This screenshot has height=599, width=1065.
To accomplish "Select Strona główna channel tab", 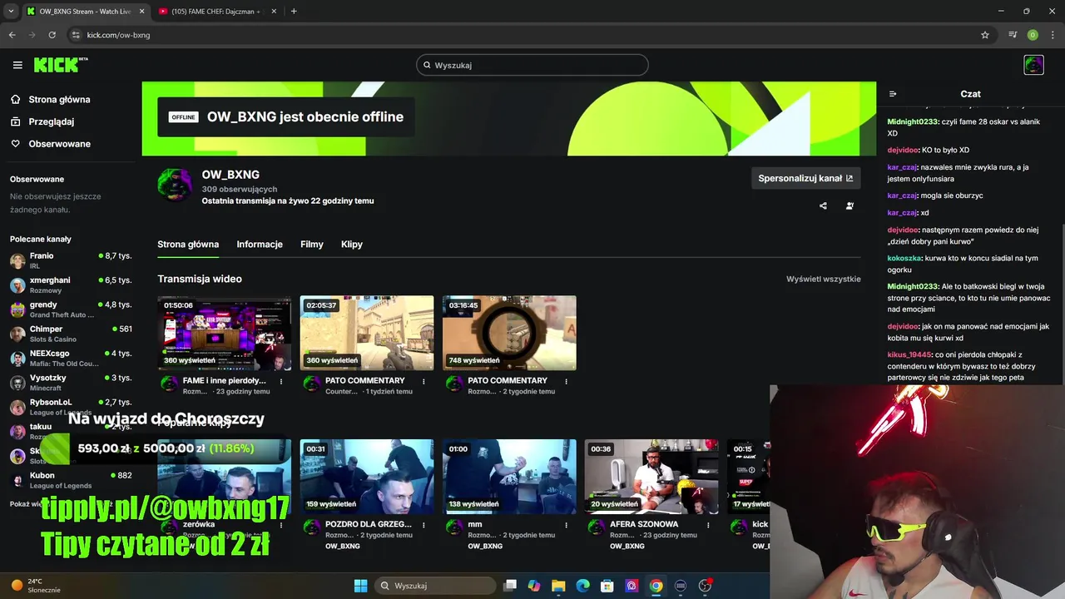I will click(188, 244).
